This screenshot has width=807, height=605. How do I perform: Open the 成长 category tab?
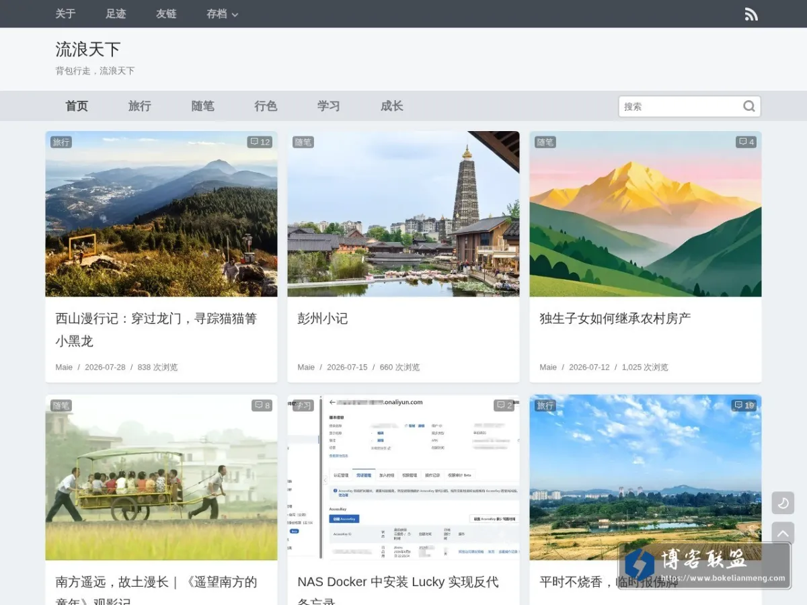click(x=392, y=106)
